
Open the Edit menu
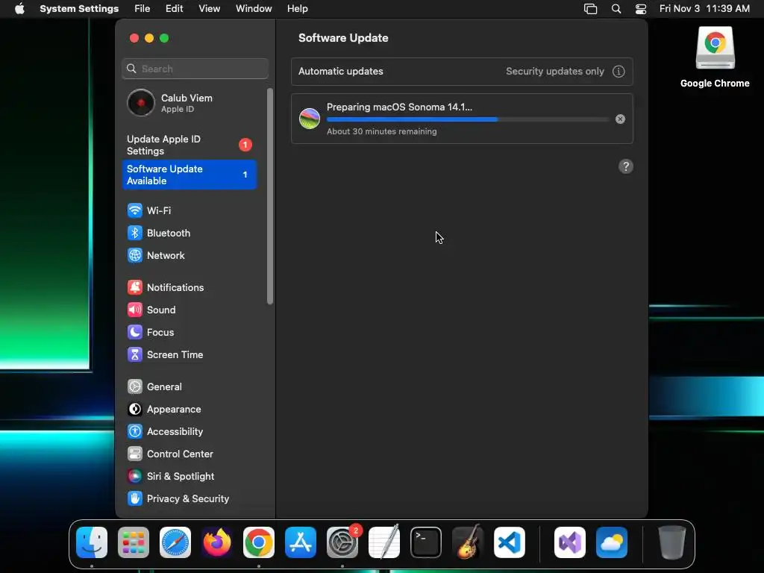click(x=174, y=9)
